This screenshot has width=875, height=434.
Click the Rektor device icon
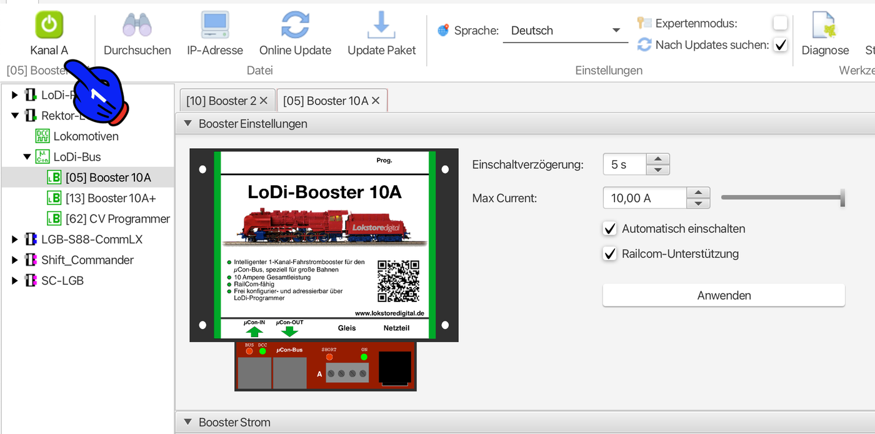31,115
